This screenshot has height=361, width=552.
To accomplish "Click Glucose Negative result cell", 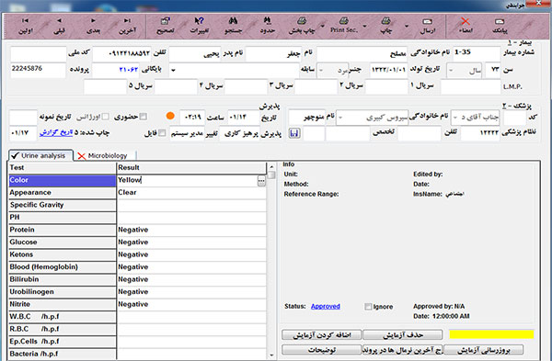I will coord(191,243).
